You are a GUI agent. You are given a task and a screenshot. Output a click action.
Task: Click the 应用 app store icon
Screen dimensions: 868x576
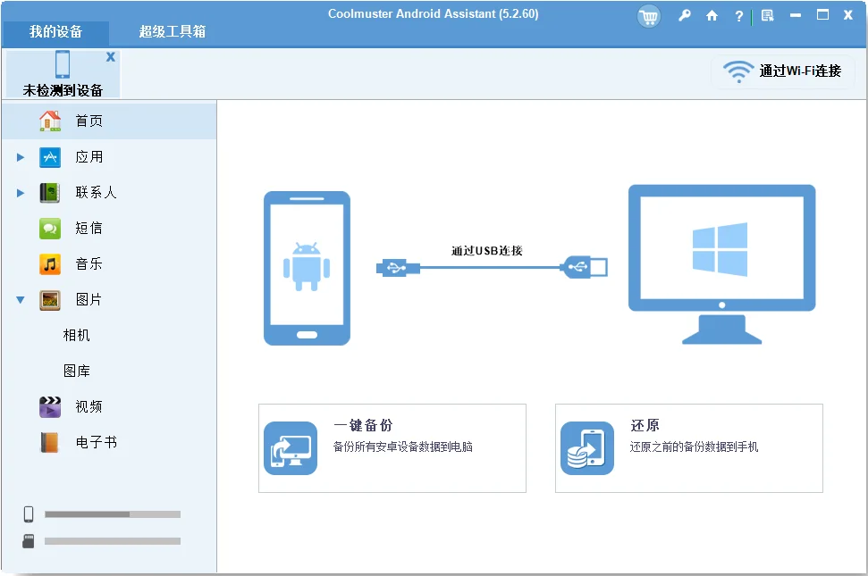[50, 157]
